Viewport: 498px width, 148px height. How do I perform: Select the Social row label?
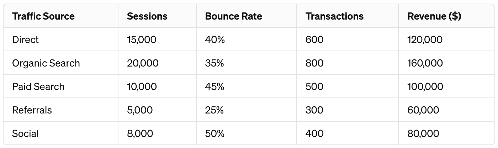click(25, 134)
